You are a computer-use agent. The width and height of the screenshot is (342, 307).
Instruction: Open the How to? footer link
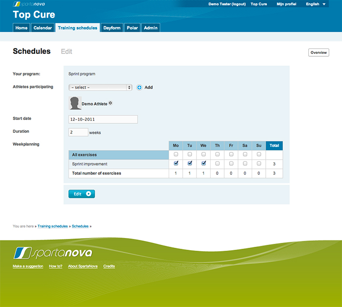tap(56, 266)
